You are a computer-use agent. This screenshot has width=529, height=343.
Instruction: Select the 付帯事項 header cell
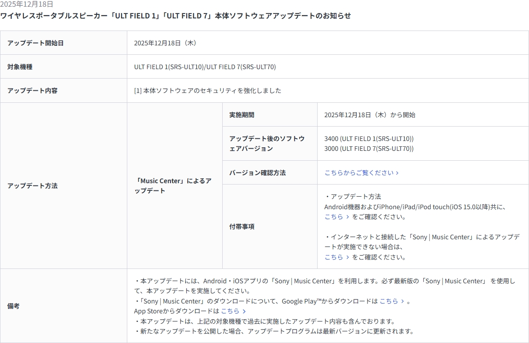point(242,227)
